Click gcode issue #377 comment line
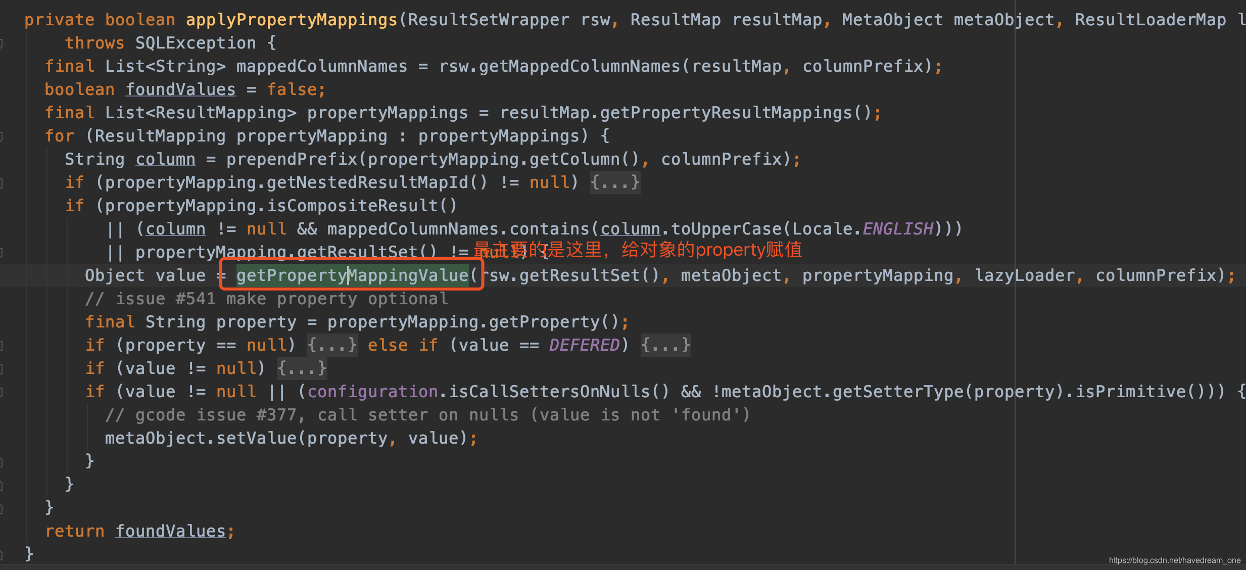 [x=427, y=415]
